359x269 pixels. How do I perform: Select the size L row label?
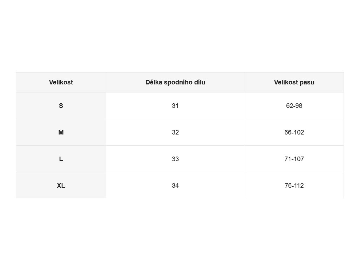point(61,159)
